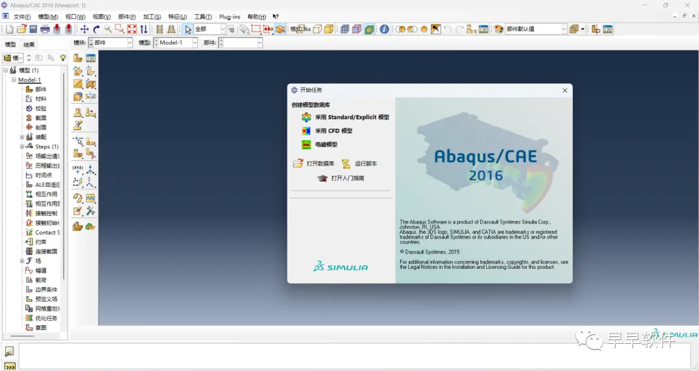Select the Rotate view tool
The width and height of the screenshot is (699, 371).
pyautogui.click(x=96, y=29)
